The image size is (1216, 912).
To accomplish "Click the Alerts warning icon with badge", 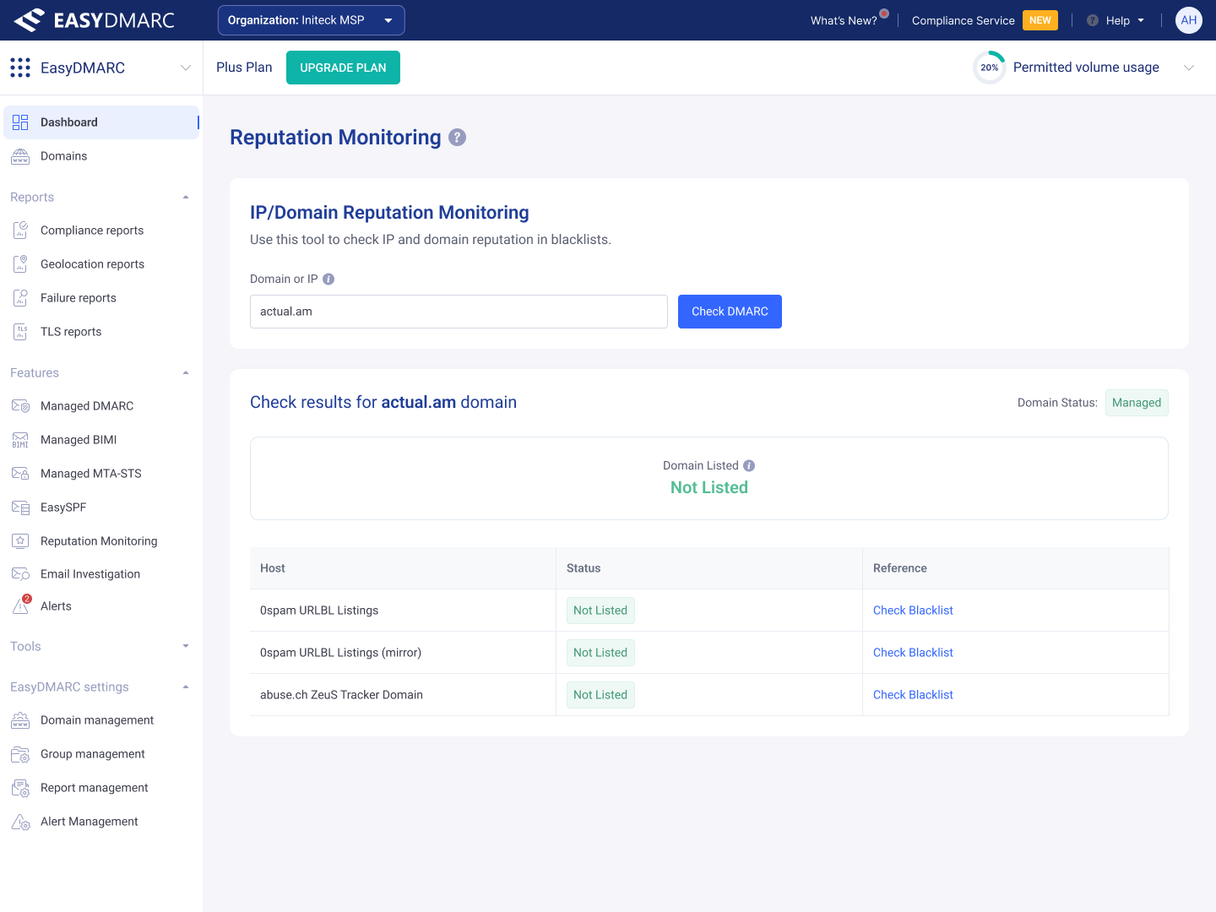I will point(21,605).
